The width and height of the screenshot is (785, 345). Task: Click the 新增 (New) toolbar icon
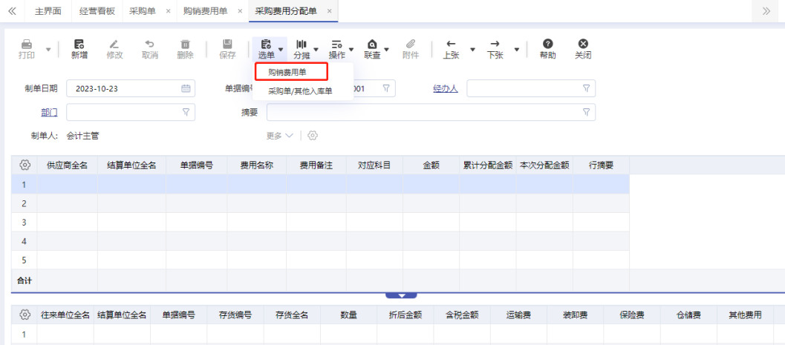pos(79,49)
